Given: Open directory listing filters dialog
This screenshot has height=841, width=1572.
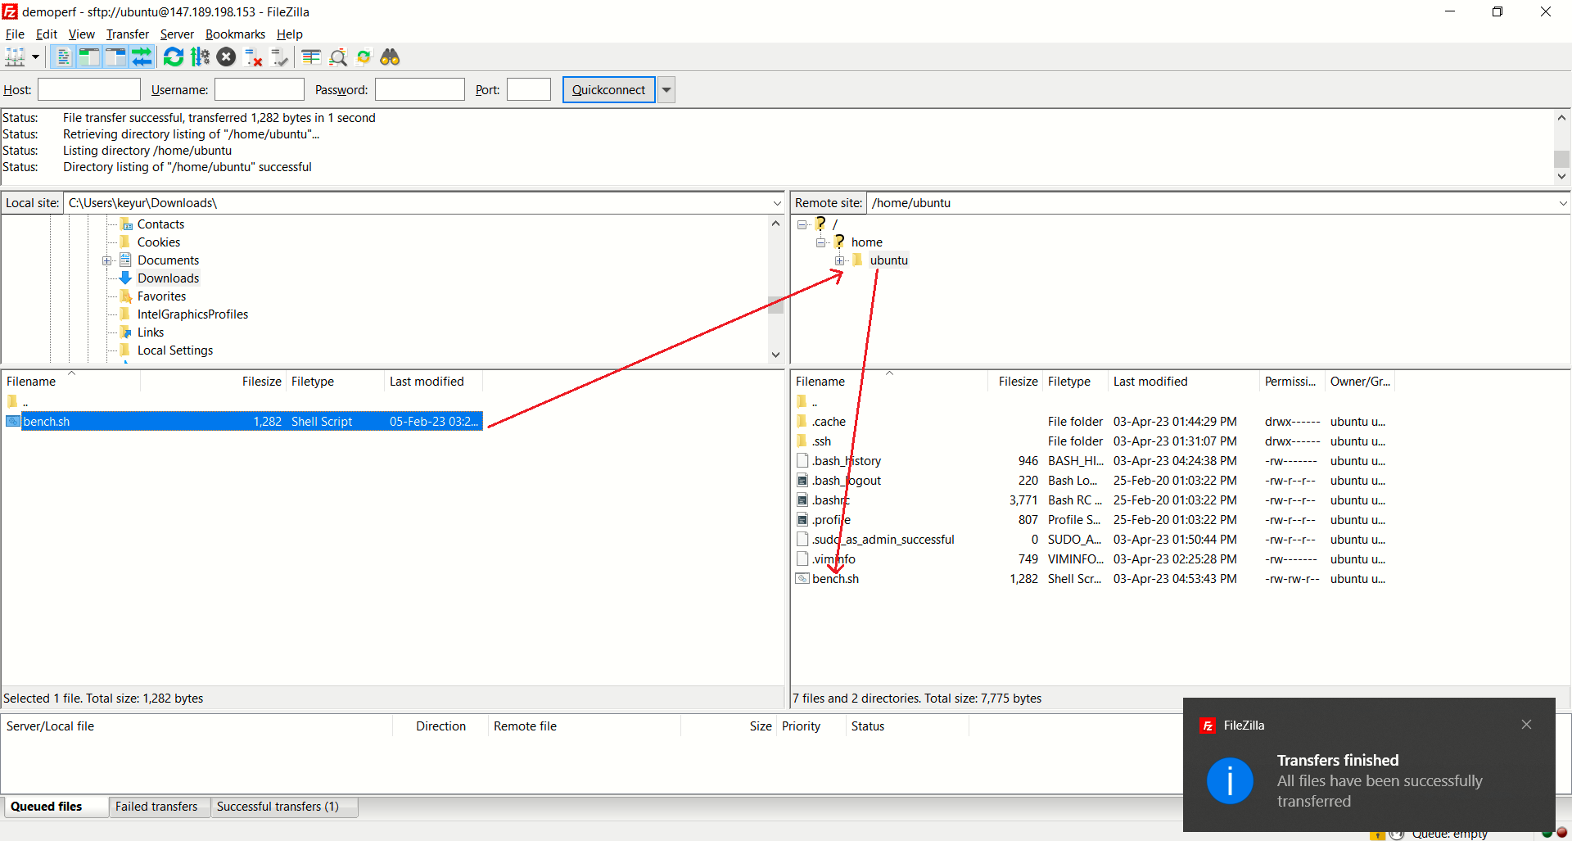Looking at the screenshot, I should [311, 57].
